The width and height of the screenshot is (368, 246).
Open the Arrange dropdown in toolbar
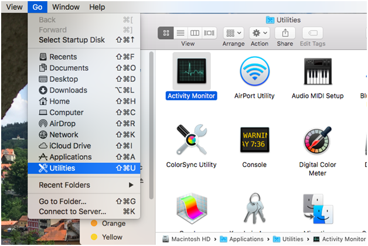[x=234, y=33]
